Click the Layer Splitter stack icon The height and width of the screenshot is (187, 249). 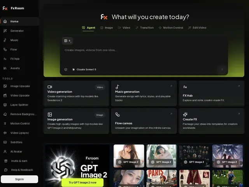(x=5, y=105)
